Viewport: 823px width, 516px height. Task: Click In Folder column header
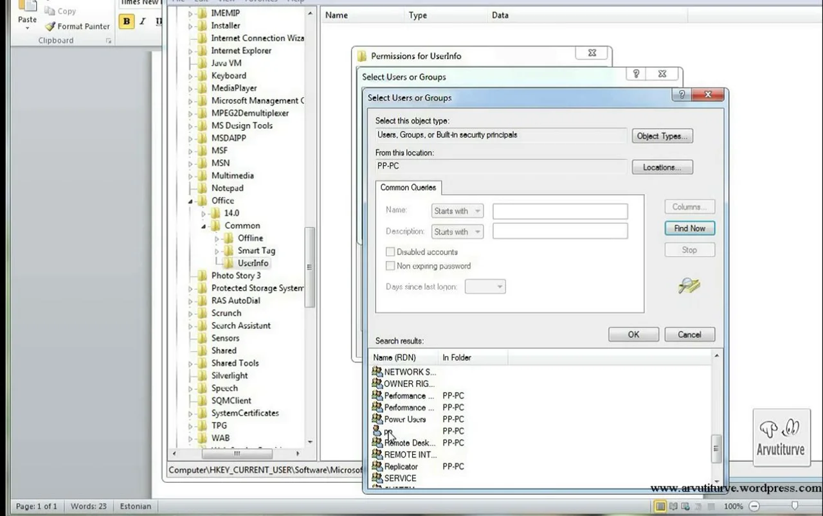(473, 357)
